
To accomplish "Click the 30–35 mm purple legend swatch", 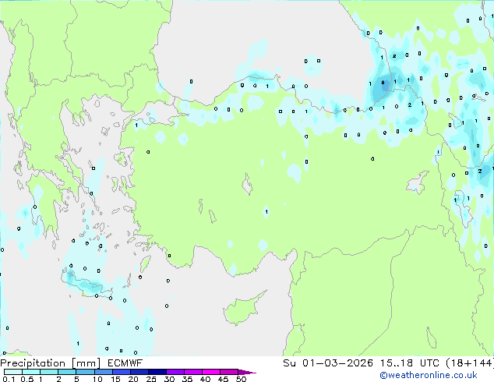I will [175, 372].
